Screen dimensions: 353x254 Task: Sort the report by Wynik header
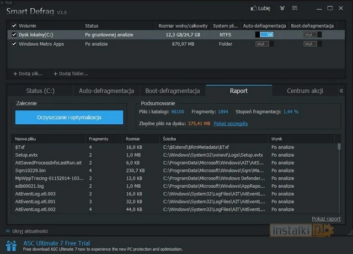[301, 139]
